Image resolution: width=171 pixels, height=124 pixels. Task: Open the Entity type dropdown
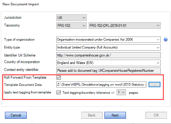click(109, 47)
